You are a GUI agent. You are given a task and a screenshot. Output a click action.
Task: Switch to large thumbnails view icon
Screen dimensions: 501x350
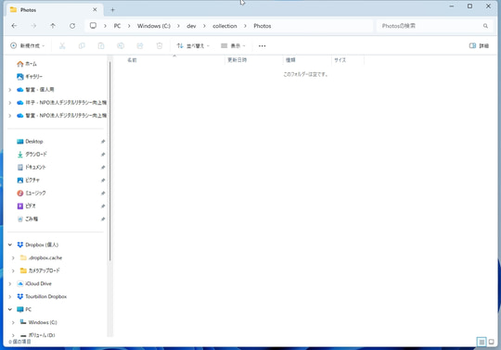[491, 342]
